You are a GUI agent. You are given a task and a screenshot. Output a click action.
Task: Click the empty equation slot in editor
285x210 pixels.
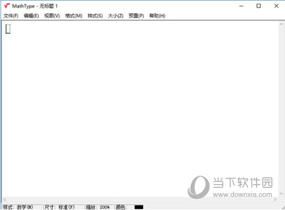click(8, 29)
